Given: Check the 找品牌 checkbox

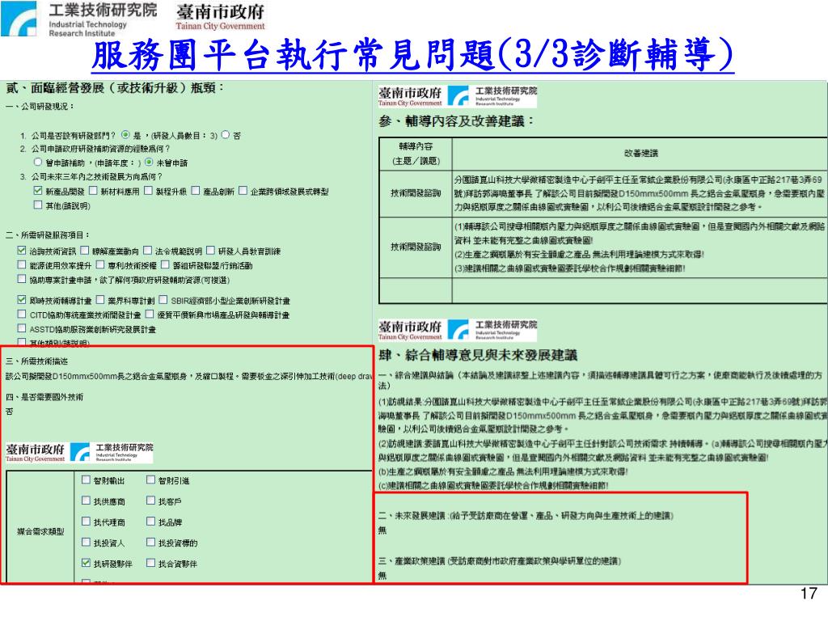Looking at the screenshot, I should (x=151, y=522).
